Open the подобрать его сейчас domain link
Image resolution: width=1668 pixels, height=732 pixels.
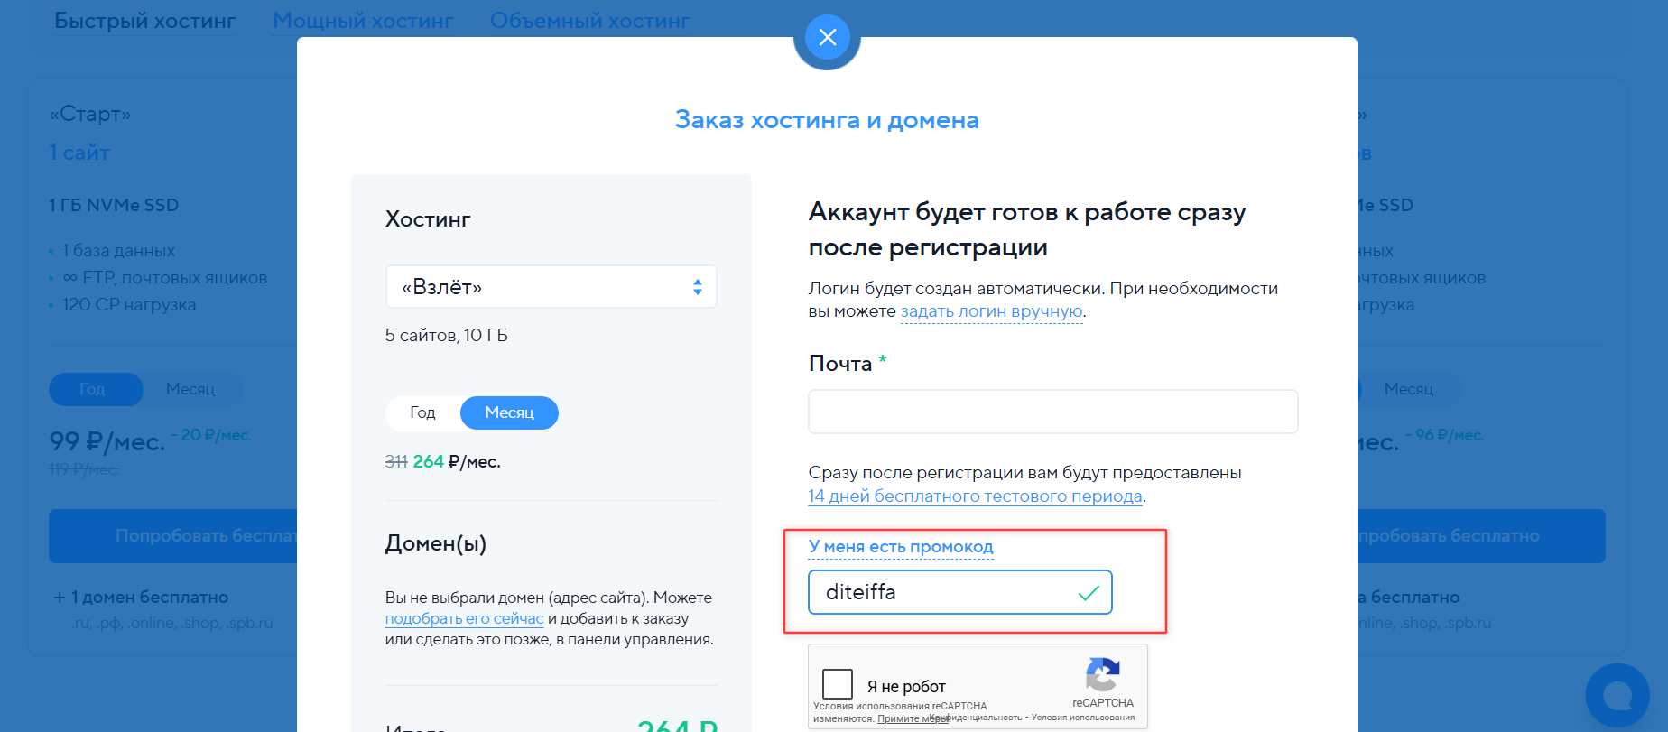(464, 618)
